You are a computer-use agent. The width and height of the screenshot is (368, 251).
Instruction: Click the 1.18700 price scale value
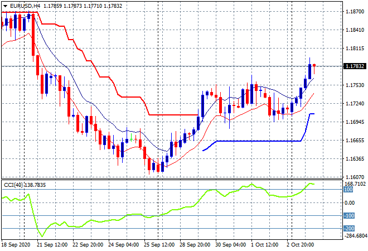(x=355, y=12)
